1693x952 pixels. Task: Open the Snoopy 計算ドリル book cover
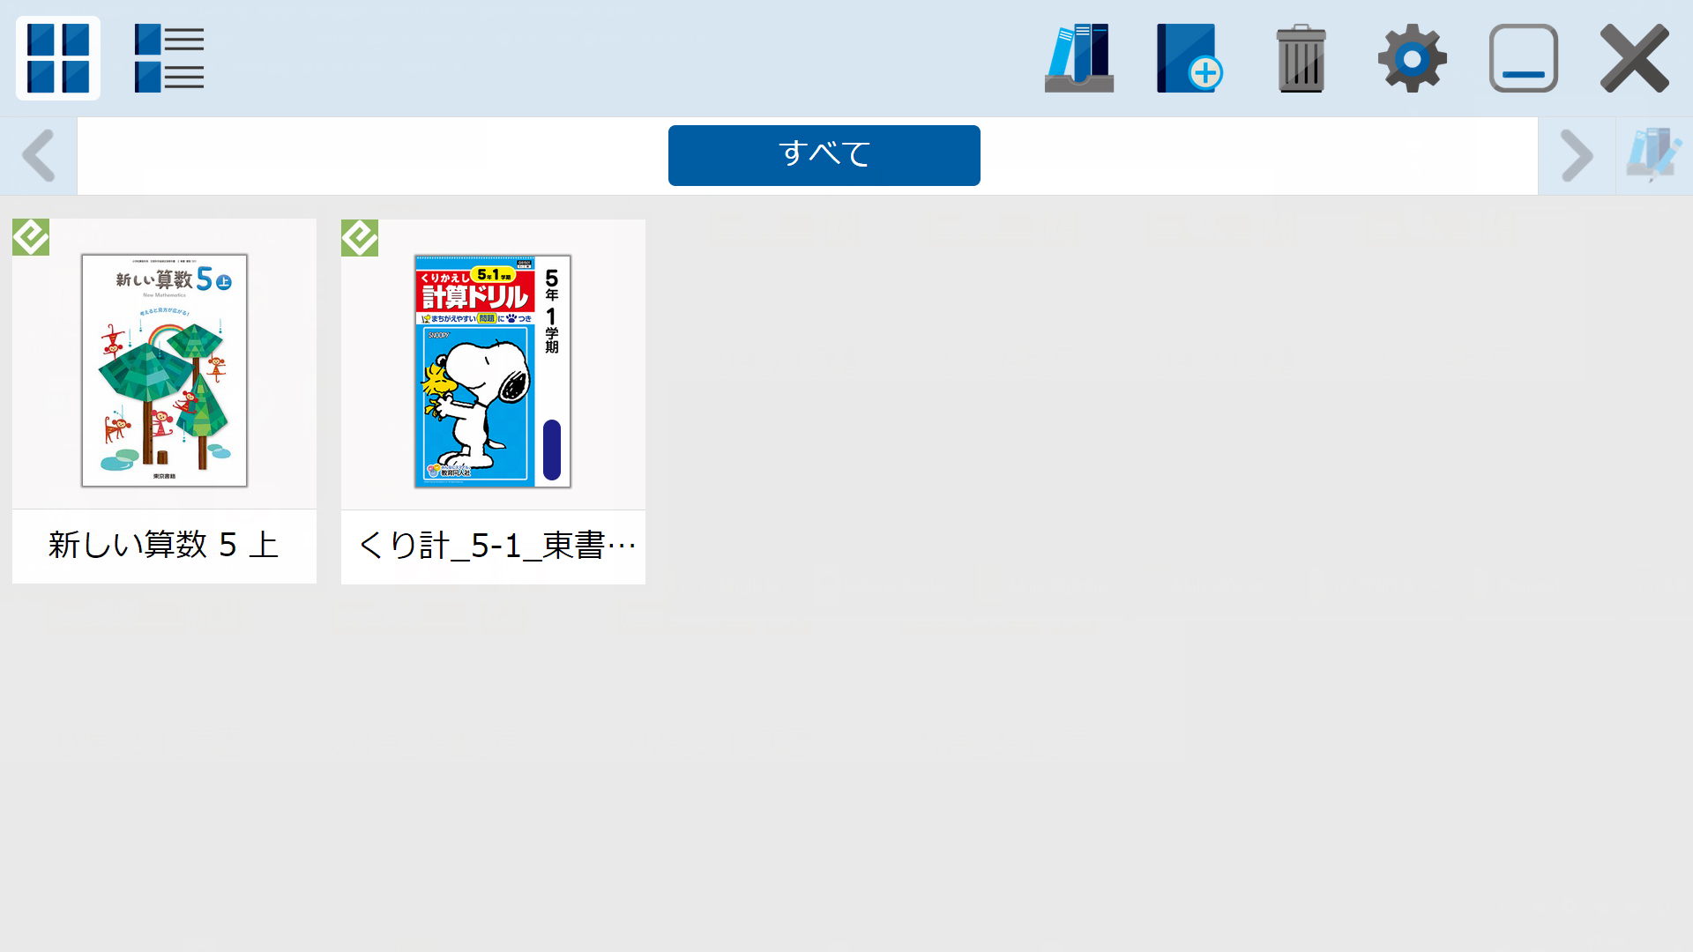pyautogui.click(x=493, y=371)
